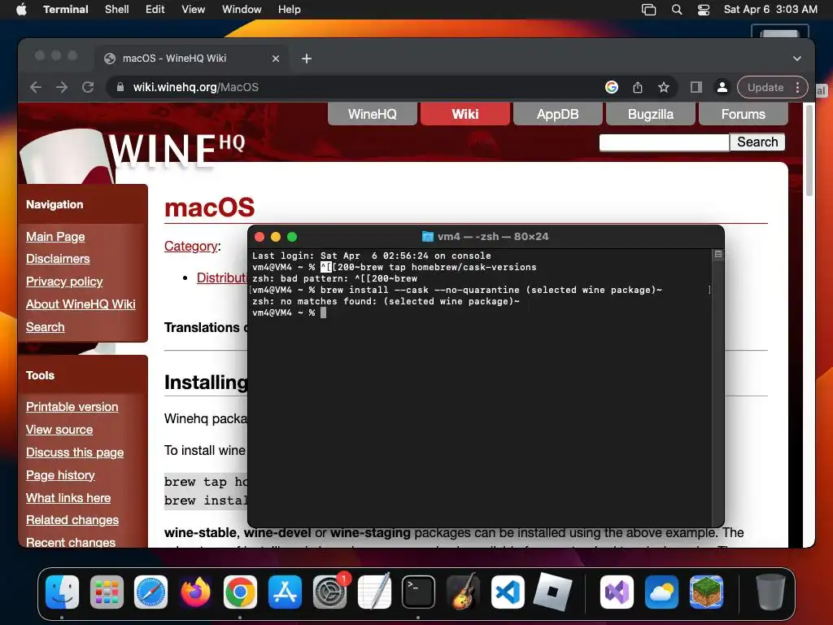Open the Shell menu

pos(117,9)
